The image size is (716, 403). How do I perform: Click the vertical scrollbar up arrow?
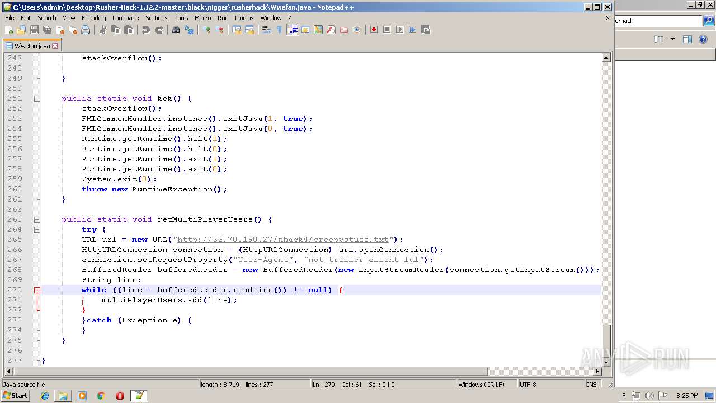coord(606,58)
